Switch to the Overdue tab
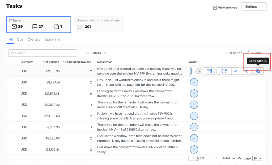This screenshot has width=272, height=165. [34, 40]
